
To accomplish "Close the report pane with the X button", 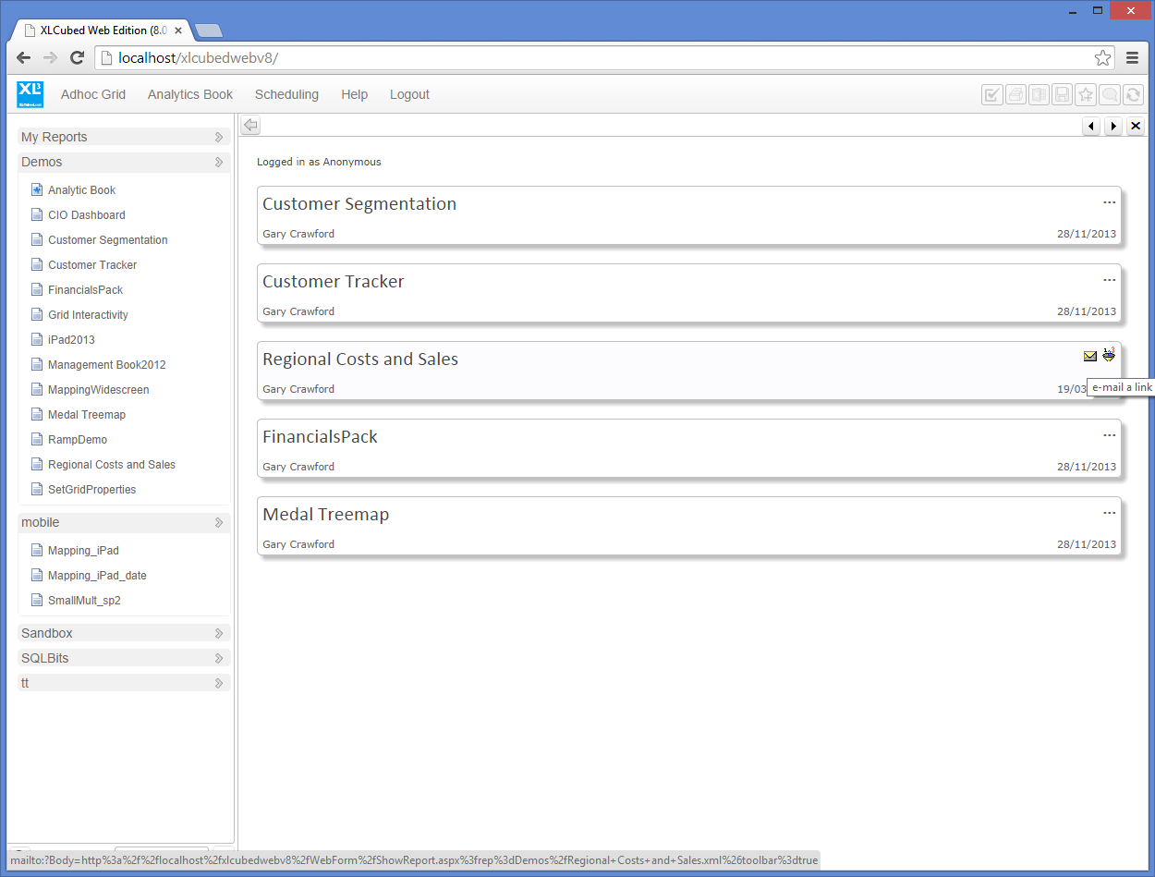I will coord(1137,126).
